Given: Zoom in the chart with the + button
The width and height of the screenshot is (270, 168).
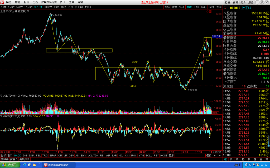Looking at the screenshot, I should coord(215,155).
